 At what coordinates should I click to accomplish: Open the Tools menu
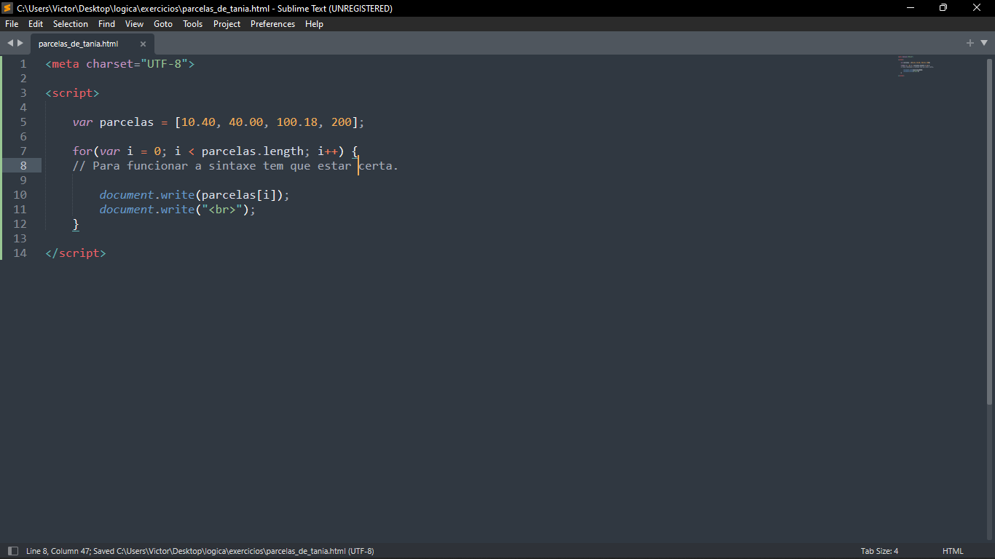click(x=193, y=24)
